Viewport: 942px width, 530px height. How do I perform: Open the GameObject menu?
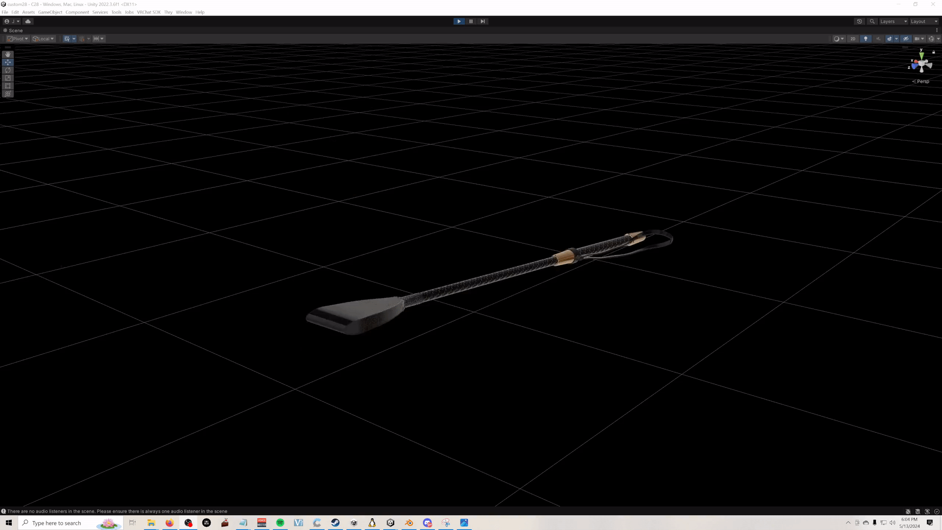[x=50, y=12]
